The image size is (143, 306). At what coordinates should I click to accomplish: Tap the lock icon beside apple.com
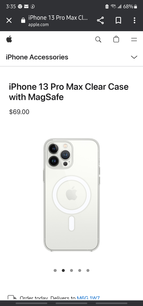(23, 20)
